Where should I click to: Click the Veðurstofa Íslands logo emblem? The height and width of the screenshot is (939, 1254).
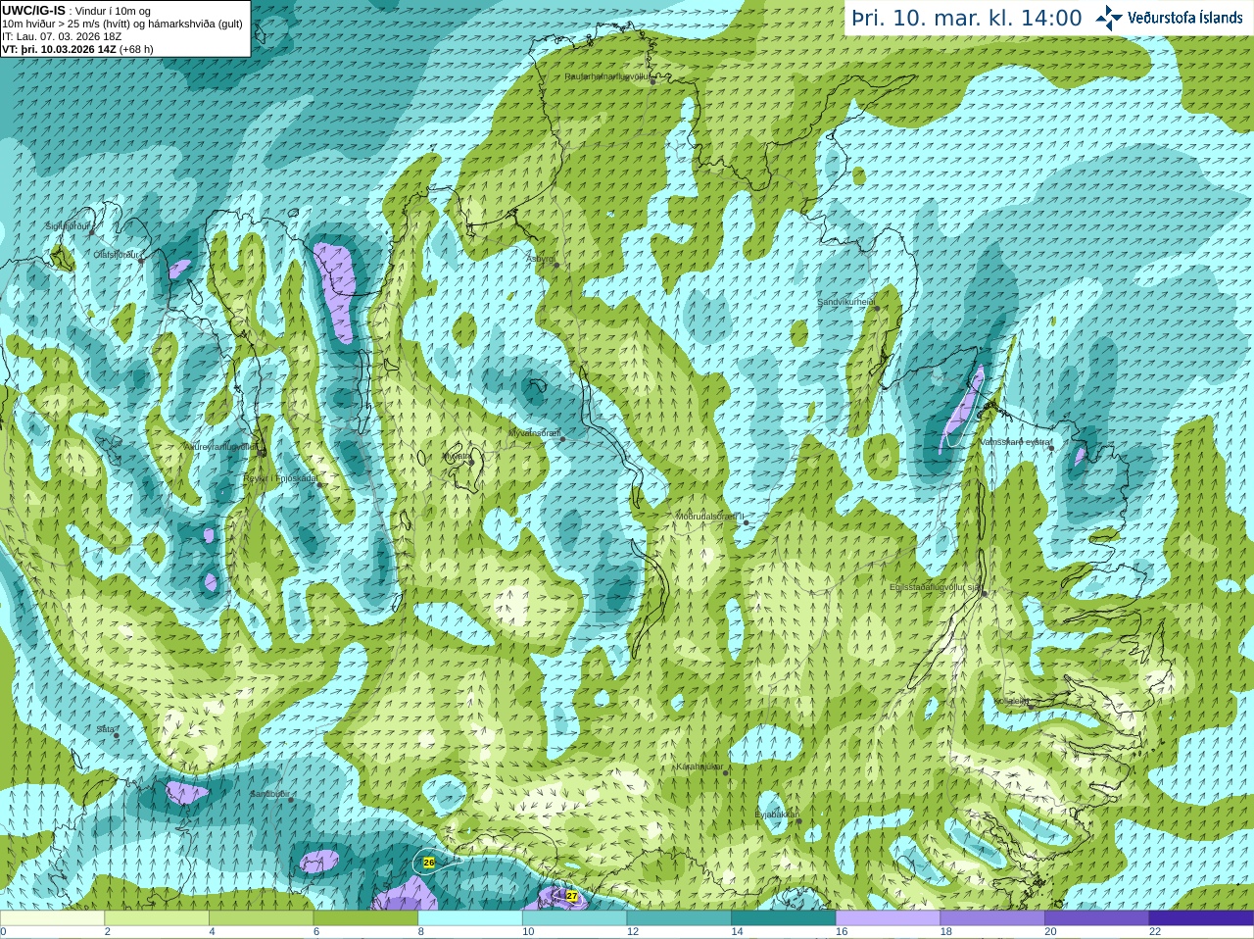[1108, 17]
